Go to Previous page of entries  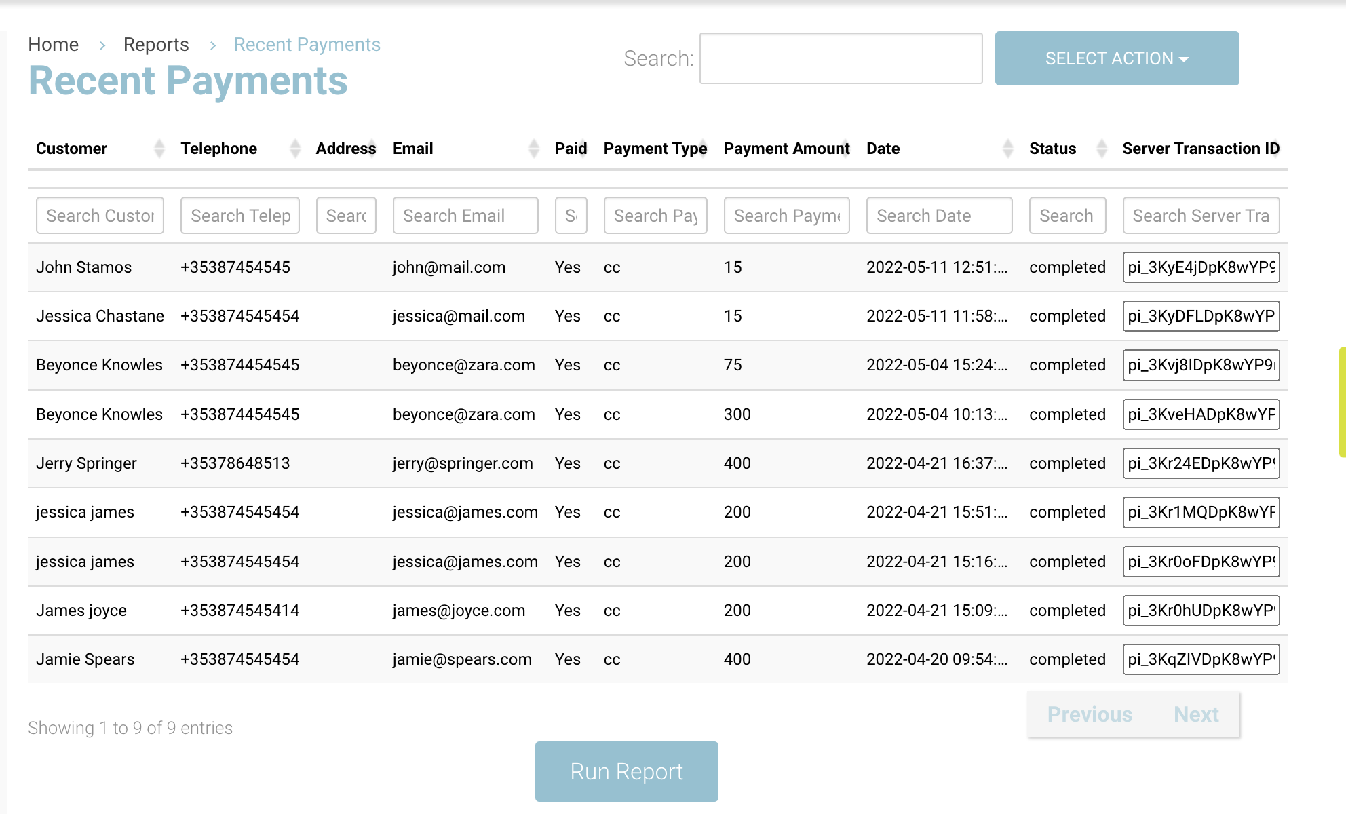tap(1090, 714)
